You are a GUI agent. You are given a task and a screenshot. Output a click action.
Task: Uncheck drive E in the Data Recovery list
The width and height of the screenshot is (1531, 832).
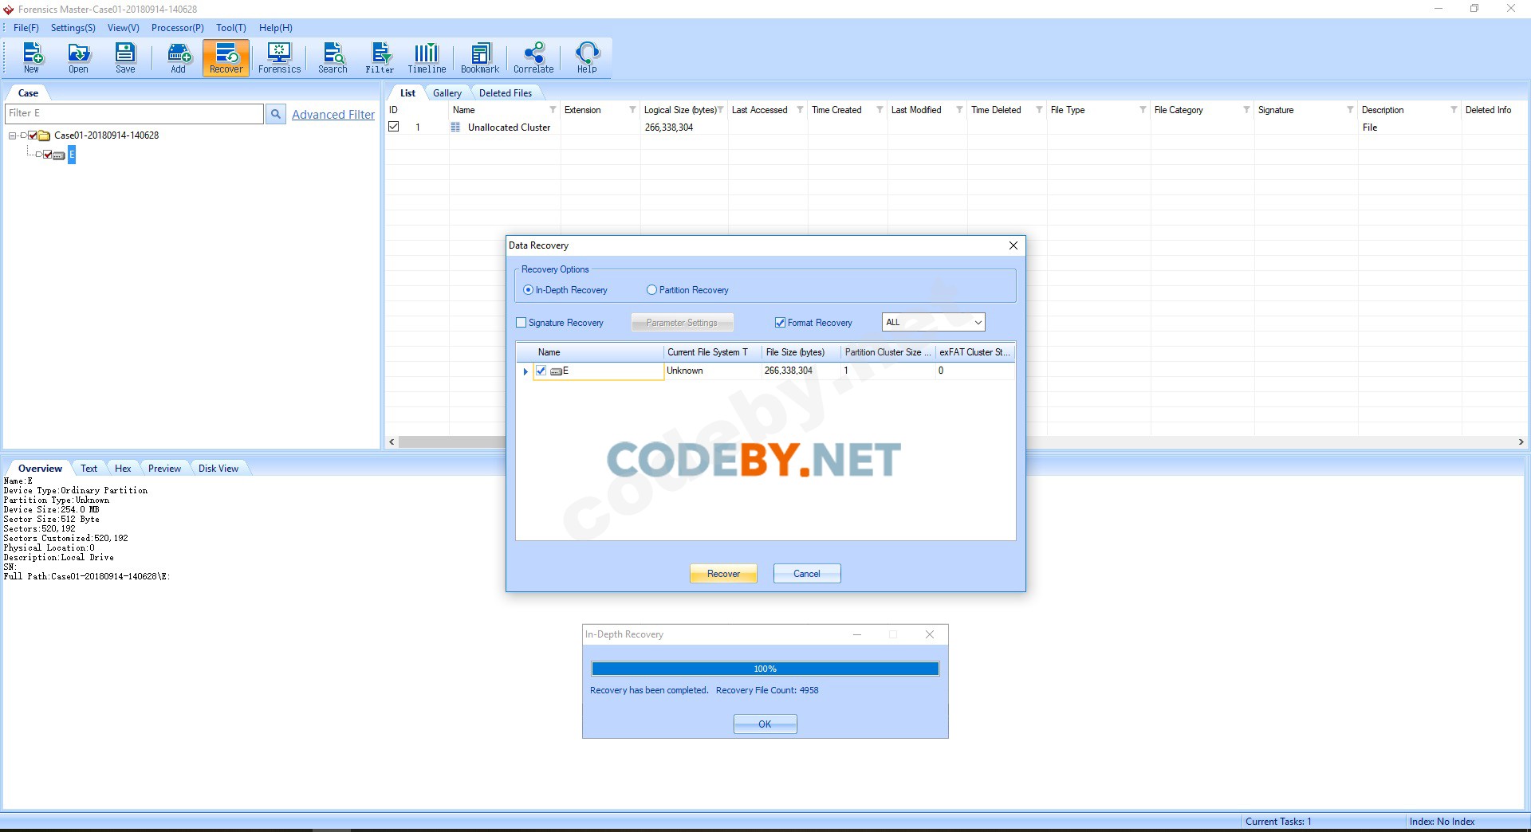pos(541,371)
